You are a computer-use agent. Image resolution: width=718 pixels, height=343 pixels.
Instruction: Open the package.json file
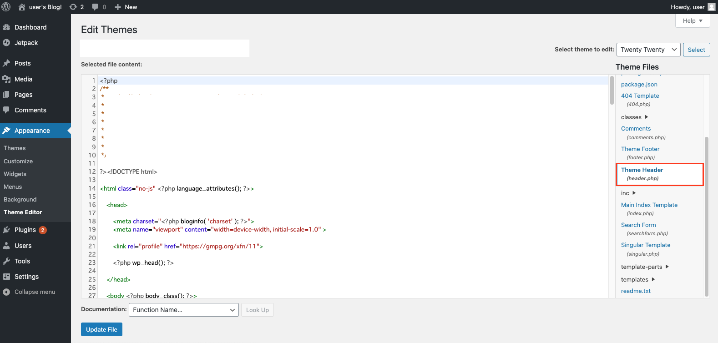coord(639,85)
